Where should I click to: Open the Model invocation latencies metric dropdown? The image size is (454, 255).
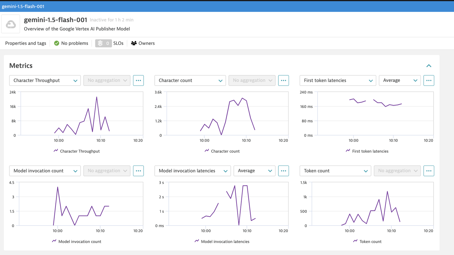coord(193,171)
